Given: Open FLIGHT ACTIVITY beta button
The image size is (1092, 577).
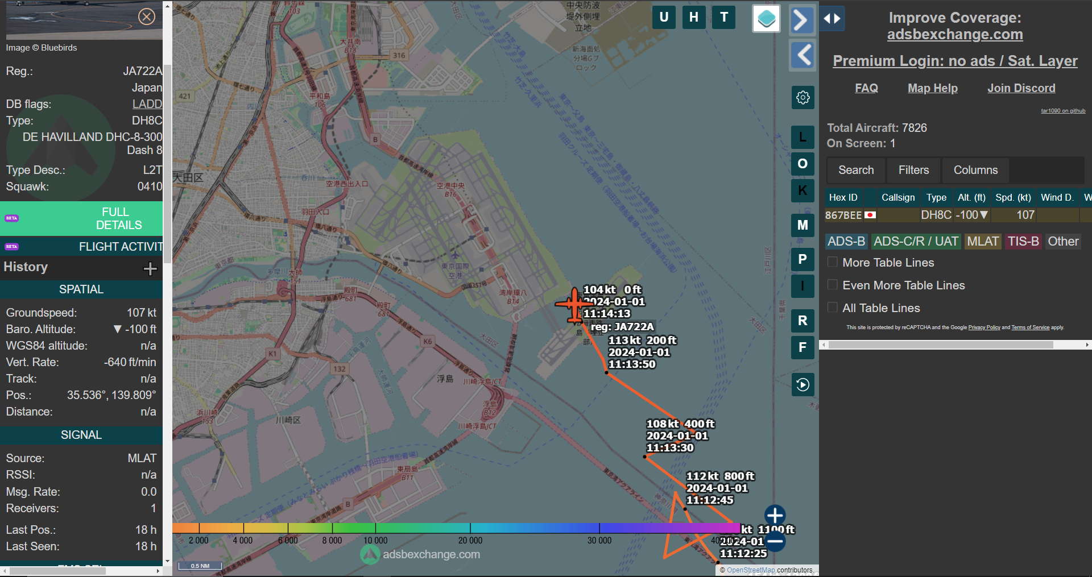Looking at the screenshot, I should 81,247.
